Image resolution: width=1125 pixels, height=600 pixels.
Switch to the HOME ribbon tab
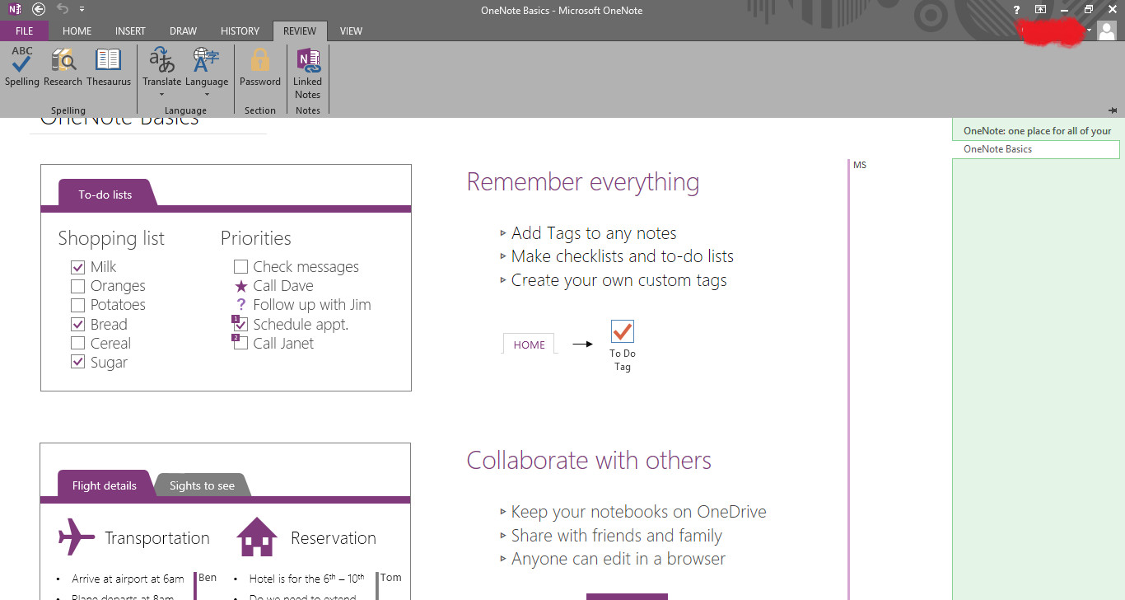(x=77, y=30)
